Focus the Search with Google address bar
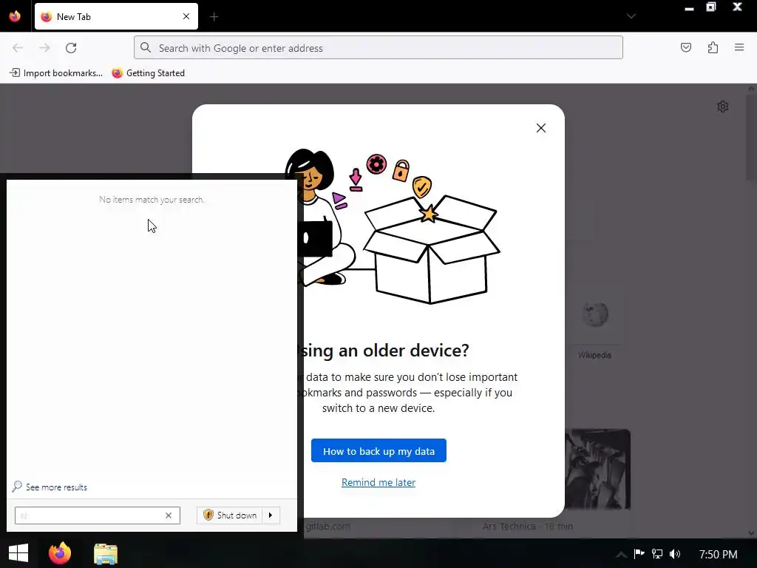The height and width of the screenshot is (568, 757). pyautogui.click(x=378, y=48)
